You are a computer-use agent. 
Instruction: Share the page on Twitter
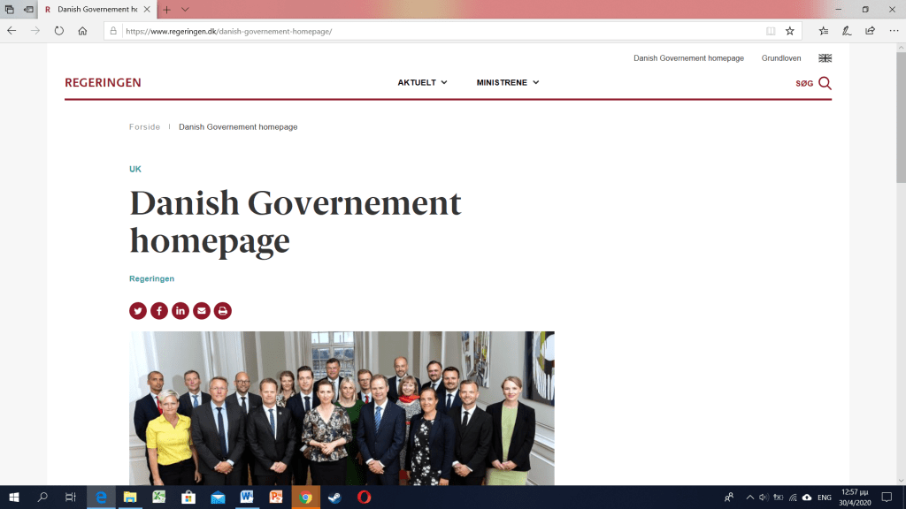pyautogui.click(x=138, y=311)
